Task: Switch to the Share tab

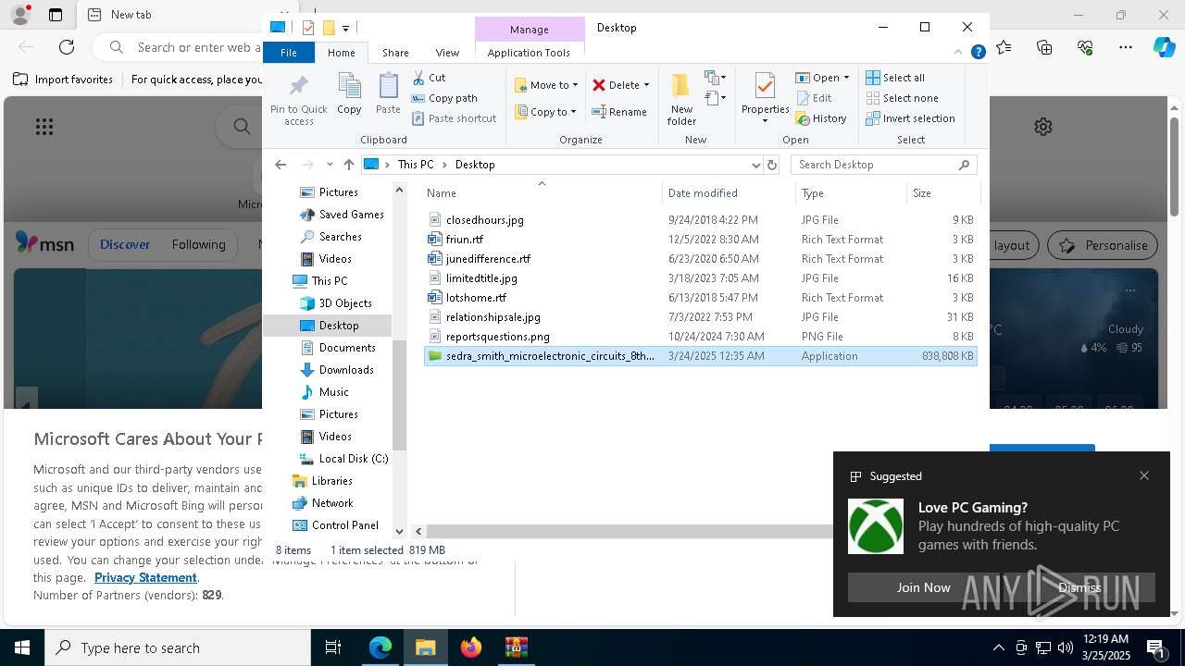Action: point(395,53)
